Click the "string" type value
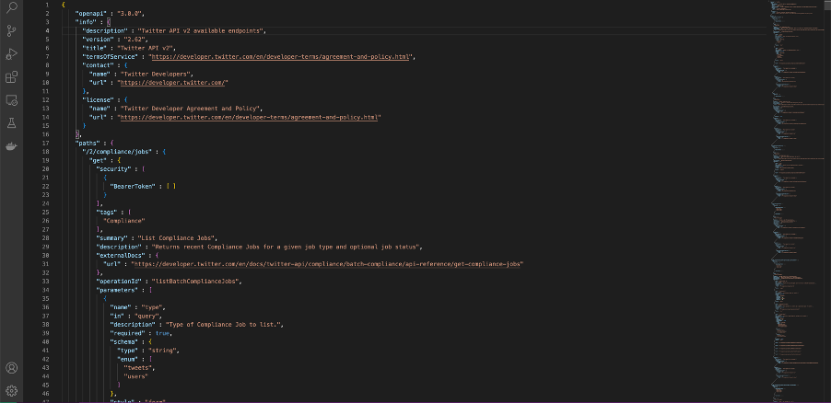The width and height of the screenshot is (831, 403). 161,351
